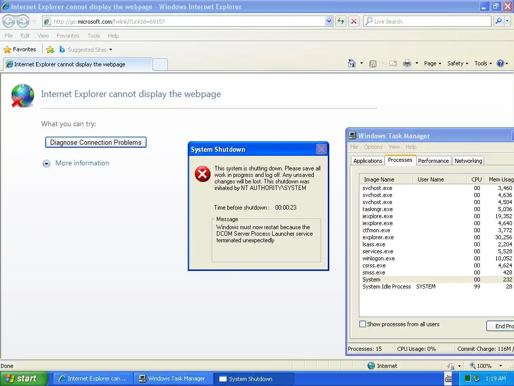Switch to Task Manager Performance tab
Viewport: 514px width, 386px height.
click(x=433, y=161)
